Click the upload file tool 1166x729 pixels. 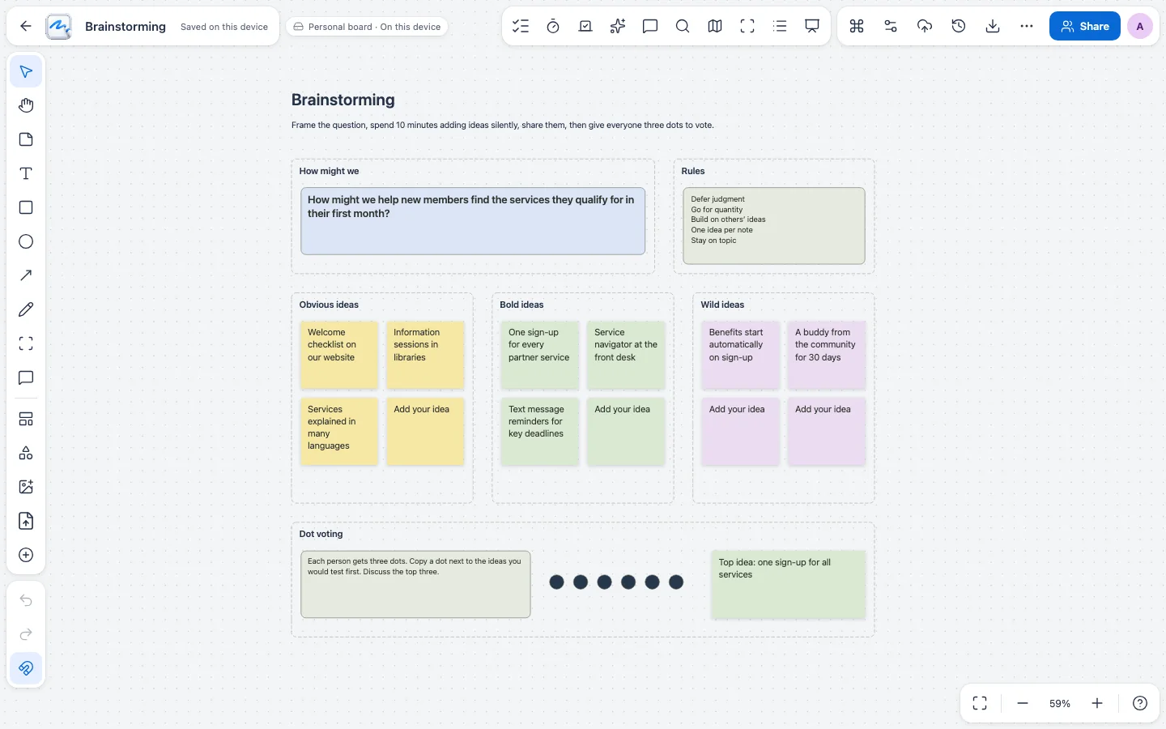26,521
